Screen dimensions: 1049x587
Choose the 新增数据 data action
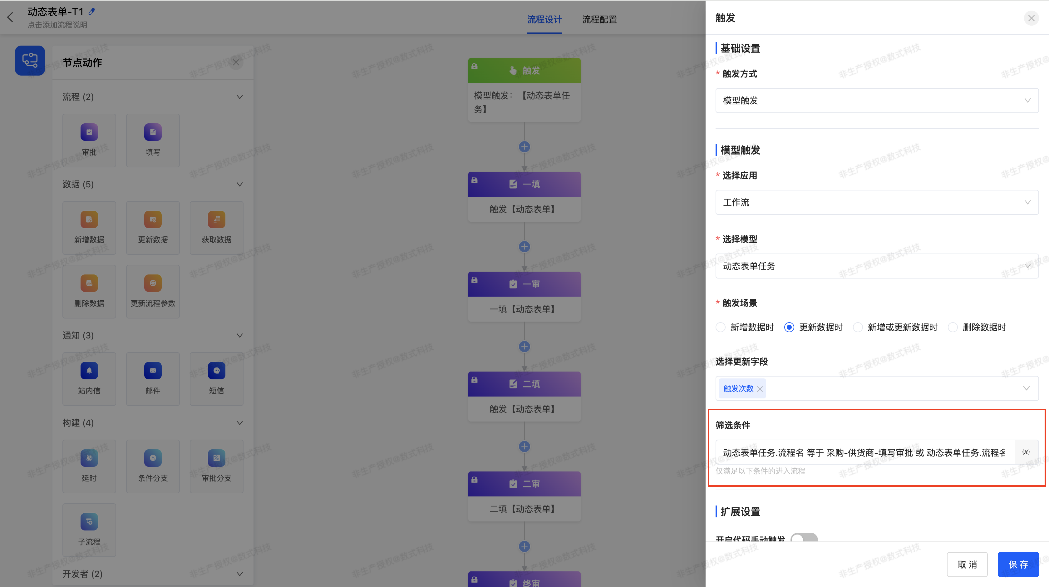pos(89,227)
